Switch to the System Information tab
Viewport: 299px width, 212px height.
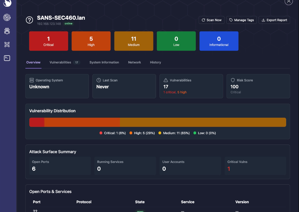104,62
